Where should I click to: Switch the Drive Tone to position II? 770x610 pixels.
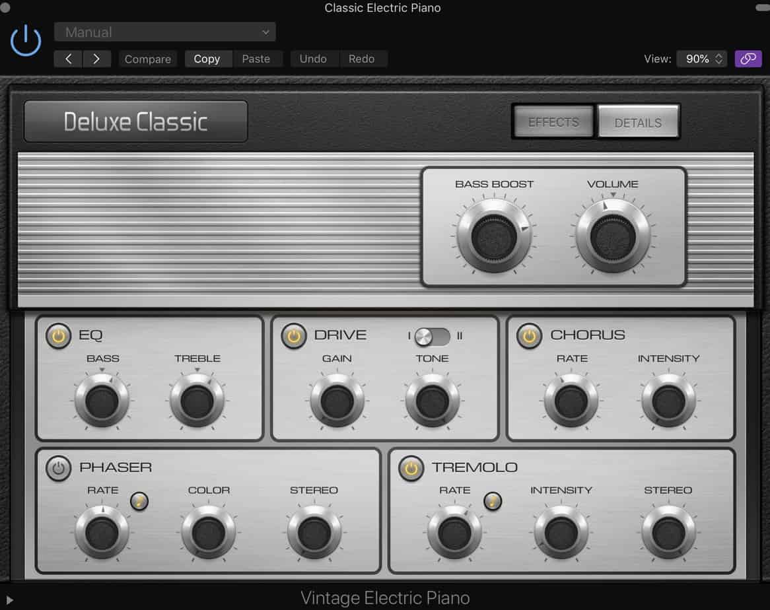pyautogui.click(x=441, y=337)
